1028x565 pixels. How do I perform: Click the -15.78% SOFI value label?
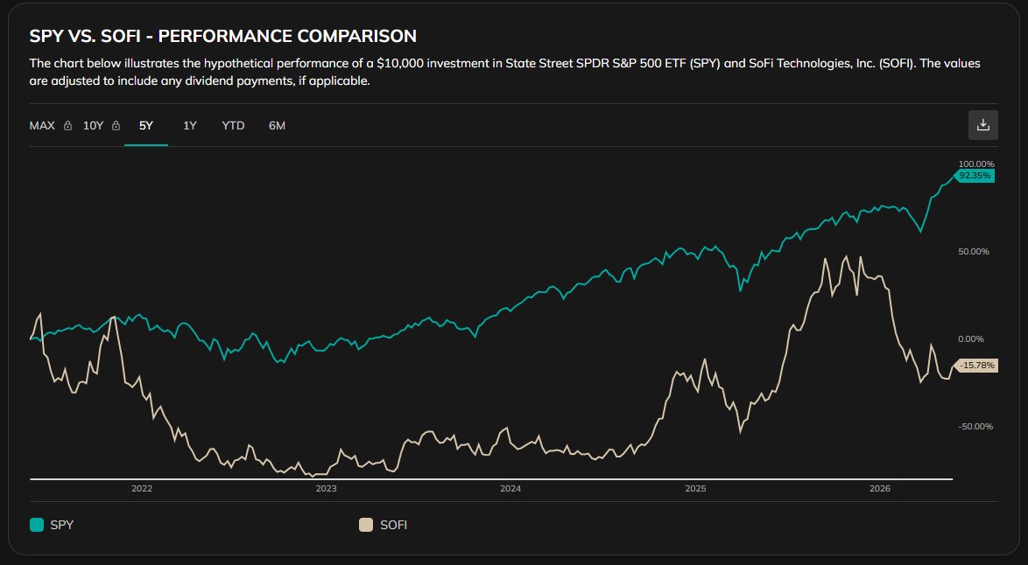coord(976,366)
